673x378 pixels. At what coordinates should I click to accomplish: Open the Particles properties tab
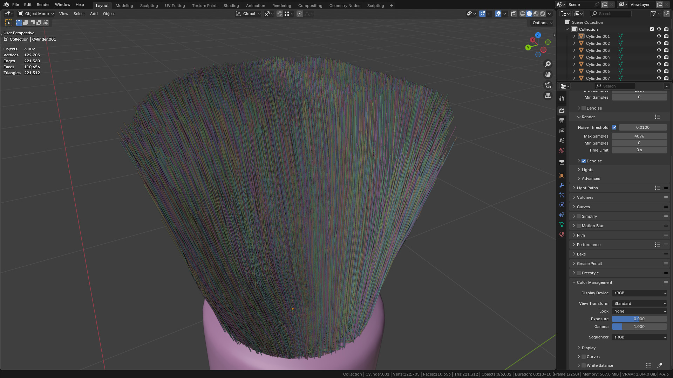(562, 195)
